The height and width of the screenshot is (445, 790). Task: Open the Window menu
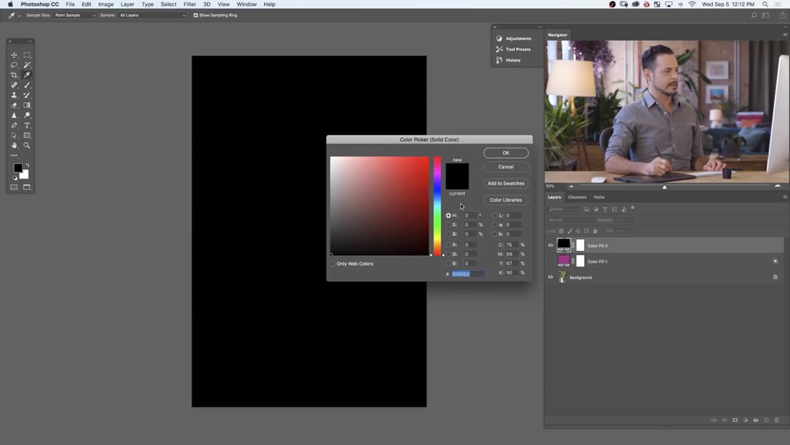tap(247, 4)
